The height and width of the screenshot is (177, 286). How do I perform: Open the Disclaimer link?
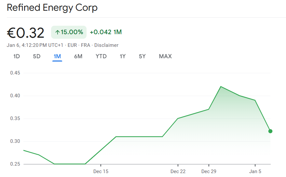pos(106,45)
